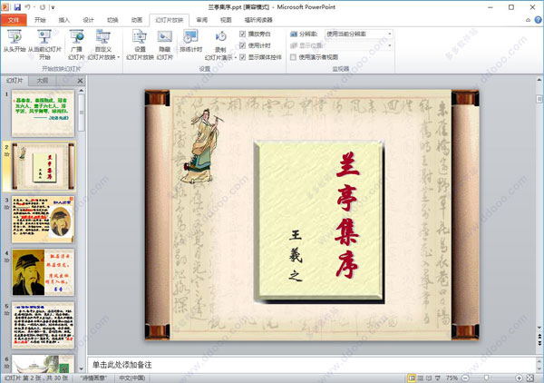This screenshot has width=544, height=383.
Task: Open the File (文件) tab
Action: [14, 20]
